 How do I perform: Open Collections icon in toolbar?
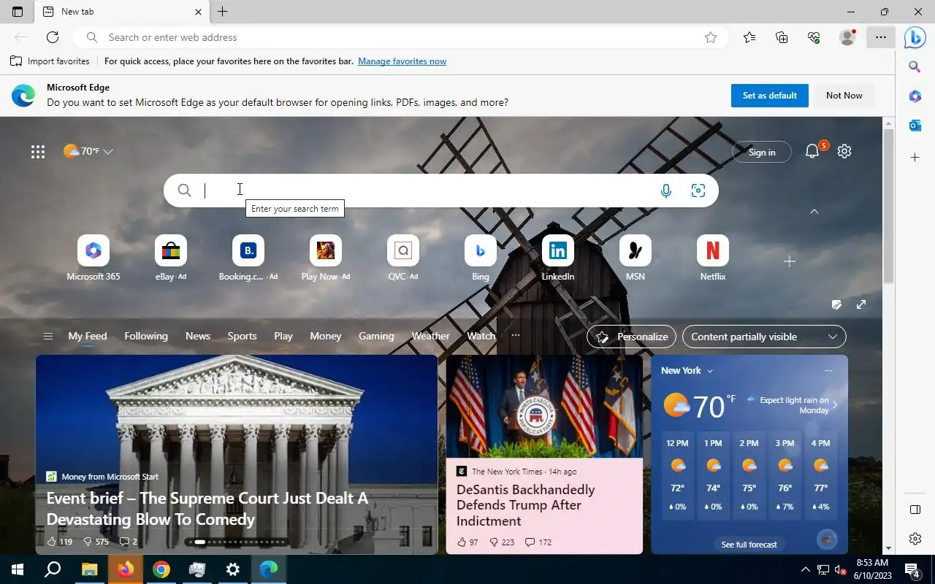(782, 37)
